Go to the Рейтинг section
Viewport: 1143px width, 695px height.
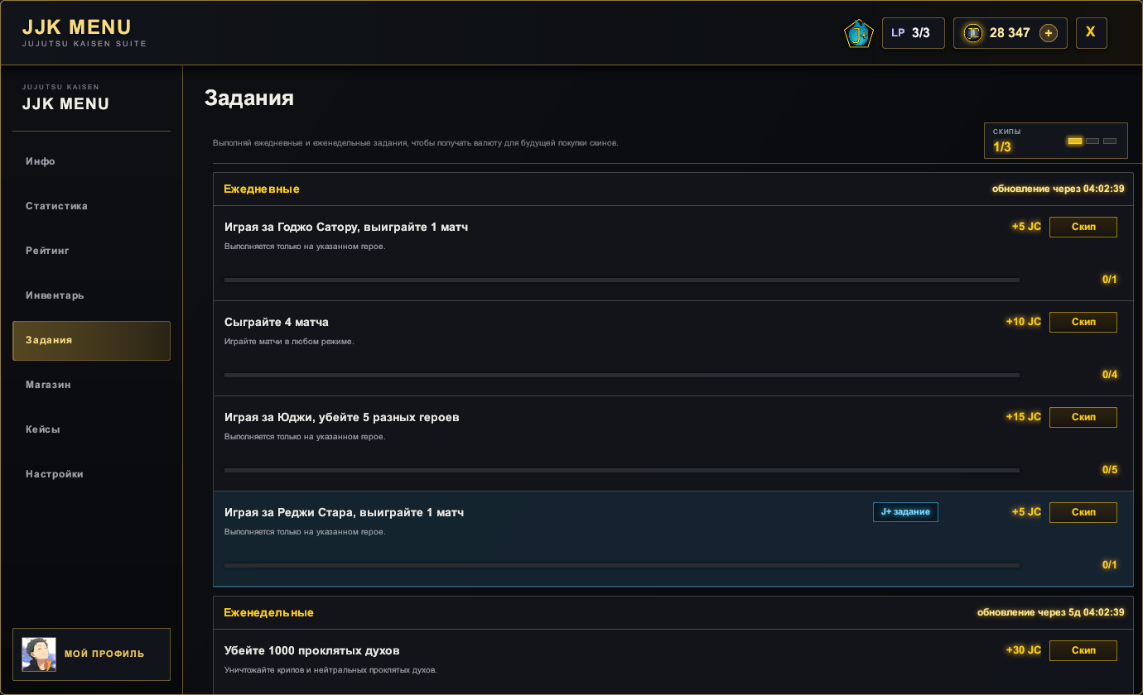pyautogui.click(x=91, y=251)
